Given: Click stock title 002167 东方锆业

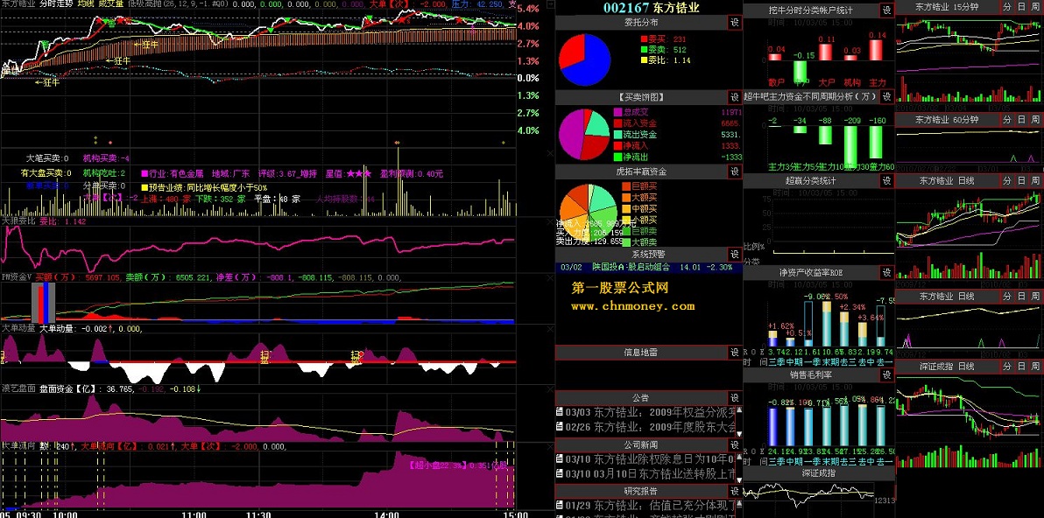Looking at the screenshot, I should [x=651, y=7].
